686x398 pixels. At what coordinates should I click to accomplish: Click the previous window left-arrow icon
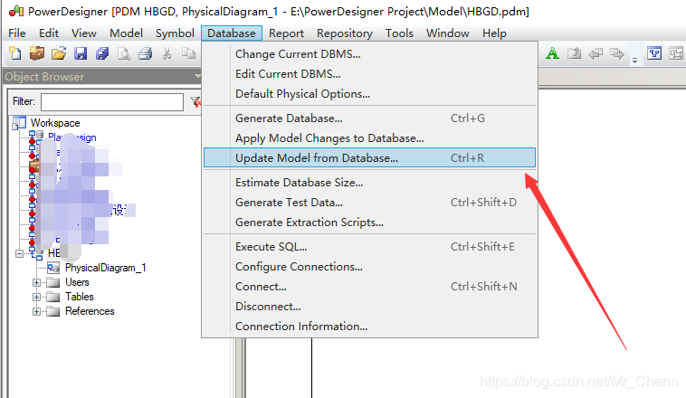coord(595,53)
